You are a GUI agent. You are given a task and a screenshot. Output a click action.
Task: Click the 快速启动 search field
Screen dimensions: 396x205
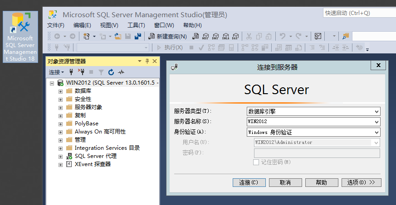click(x=358, y=13)
